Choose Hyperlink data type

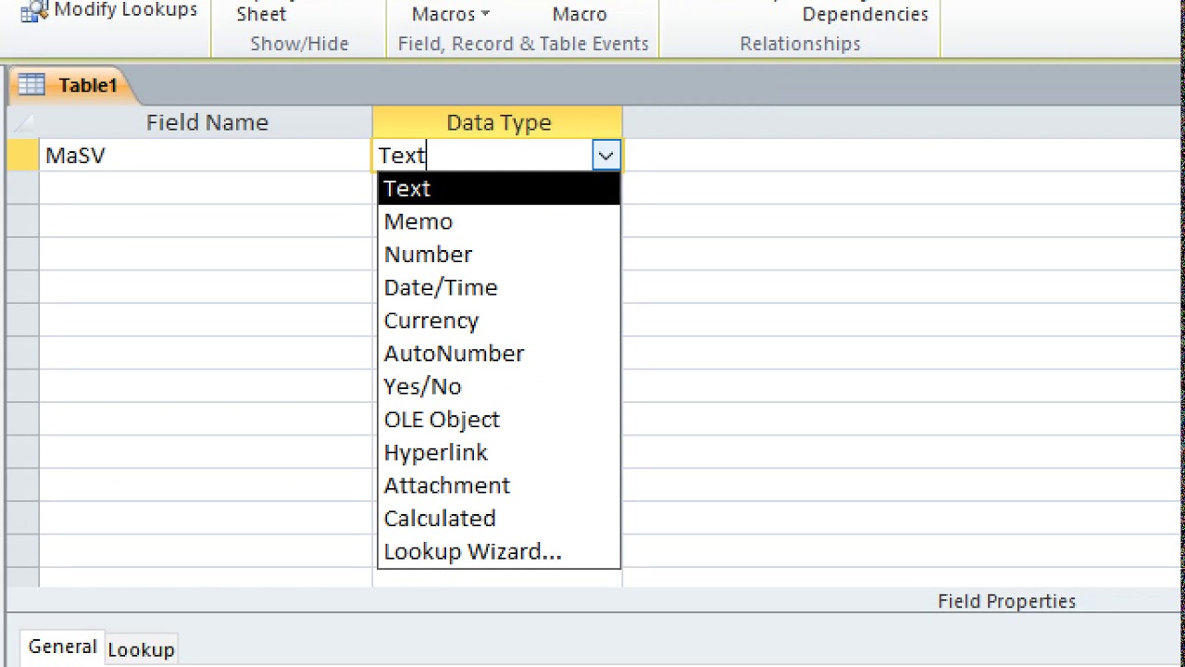pyautogui.click(x=499, y=452)
